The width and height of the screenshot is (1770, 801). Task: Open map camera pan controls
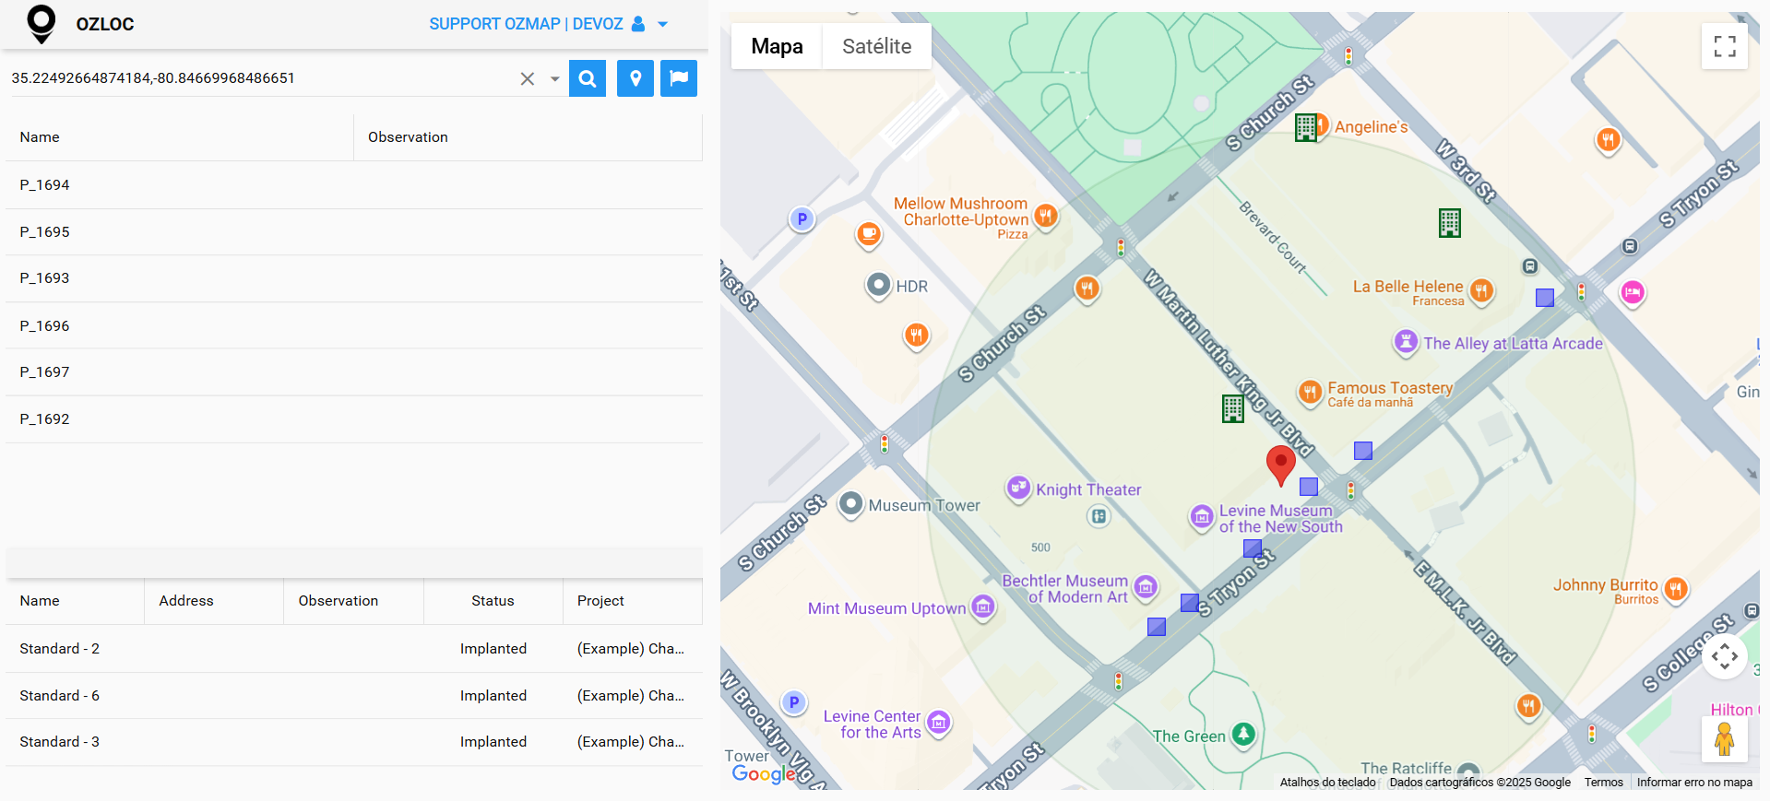tap(1725, 656)
